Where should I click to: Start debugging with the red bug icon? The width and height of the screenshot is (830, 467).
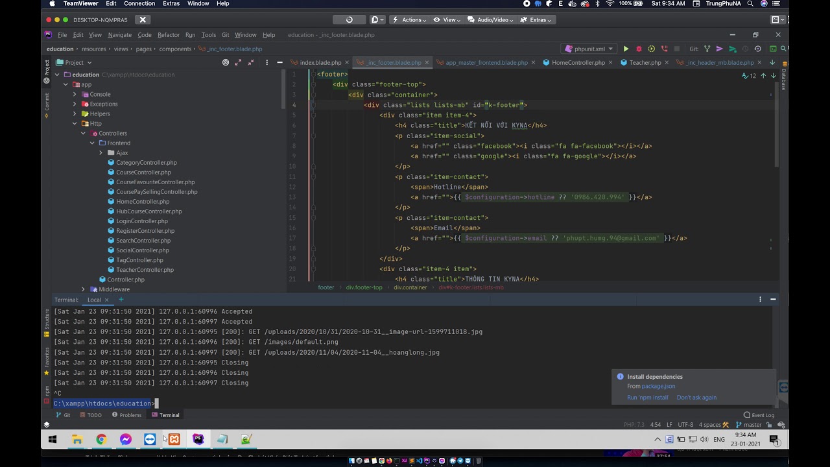(x=639, y=49)
